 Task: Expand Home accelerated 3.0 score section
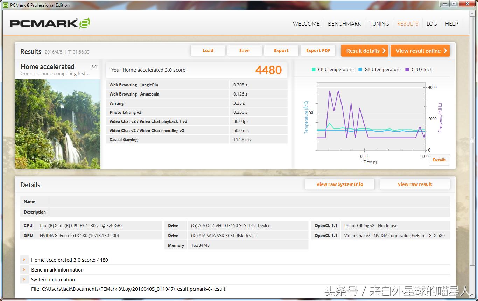(24, 260)
